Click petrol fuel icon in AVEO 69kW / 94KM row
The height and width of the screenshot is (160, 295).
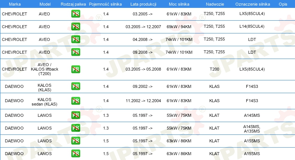75,27
